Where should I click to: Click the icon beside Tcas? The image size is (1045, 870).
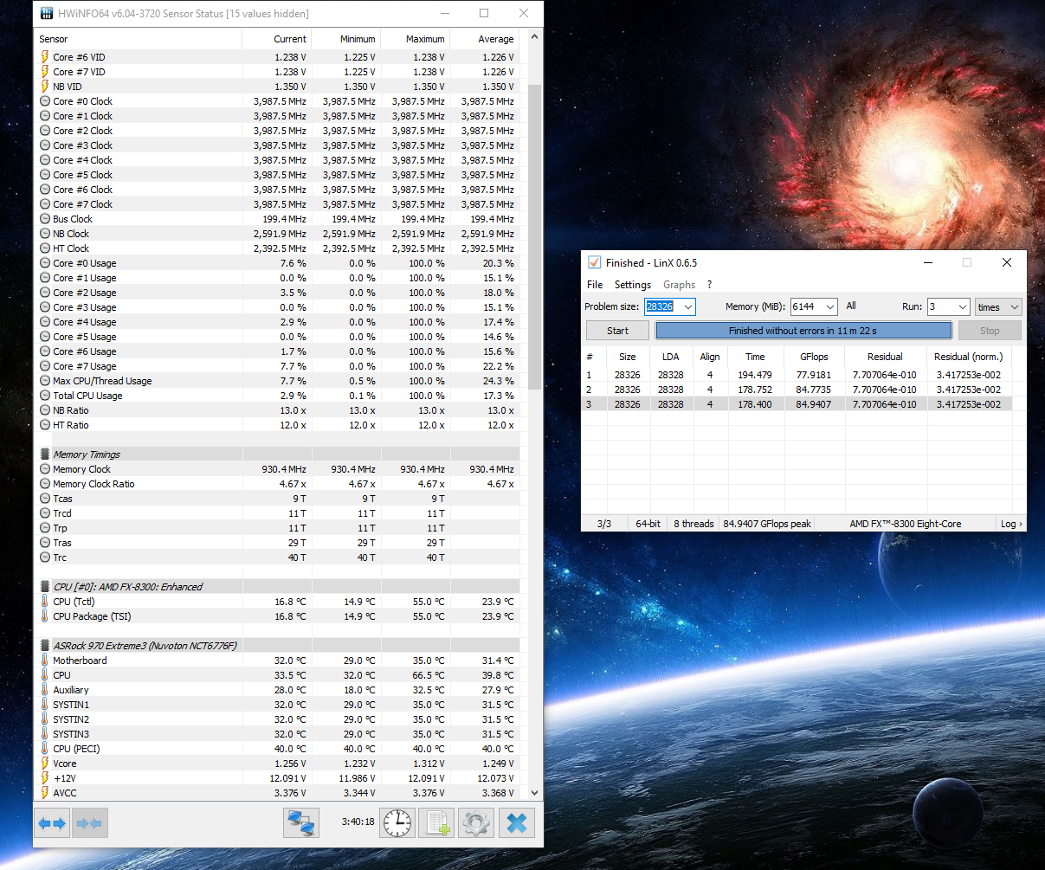pos(45,499)
